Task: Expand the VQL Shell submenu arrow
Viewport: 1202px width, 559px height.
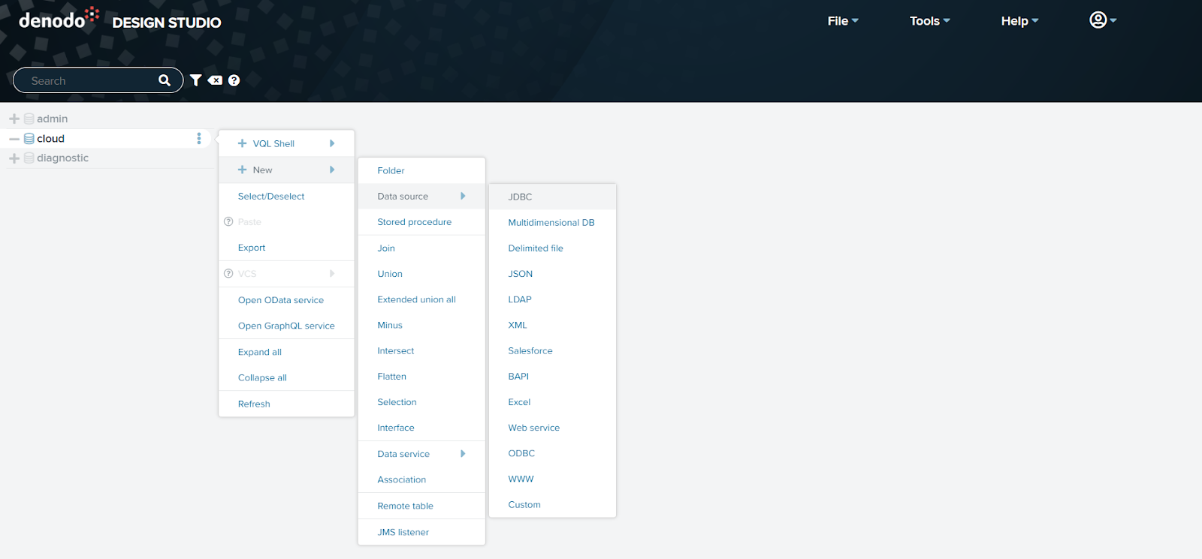Action: pyautogui.click(x=332, y=143)
